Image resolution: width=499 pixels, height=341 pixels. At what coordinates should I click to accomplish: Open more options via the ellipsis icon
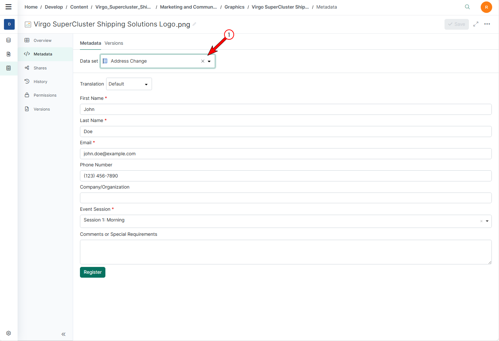click(x=487, y=24)
